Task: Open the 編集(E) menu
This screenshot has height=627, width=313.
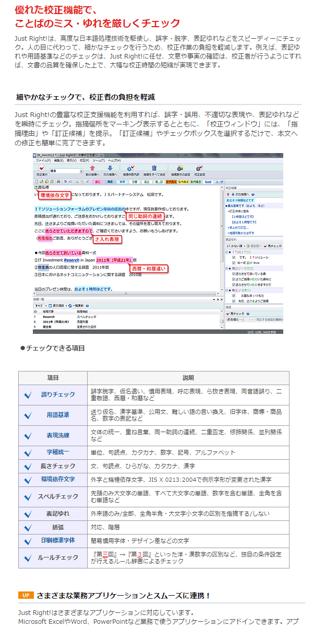Action: (x=58, y=160)
